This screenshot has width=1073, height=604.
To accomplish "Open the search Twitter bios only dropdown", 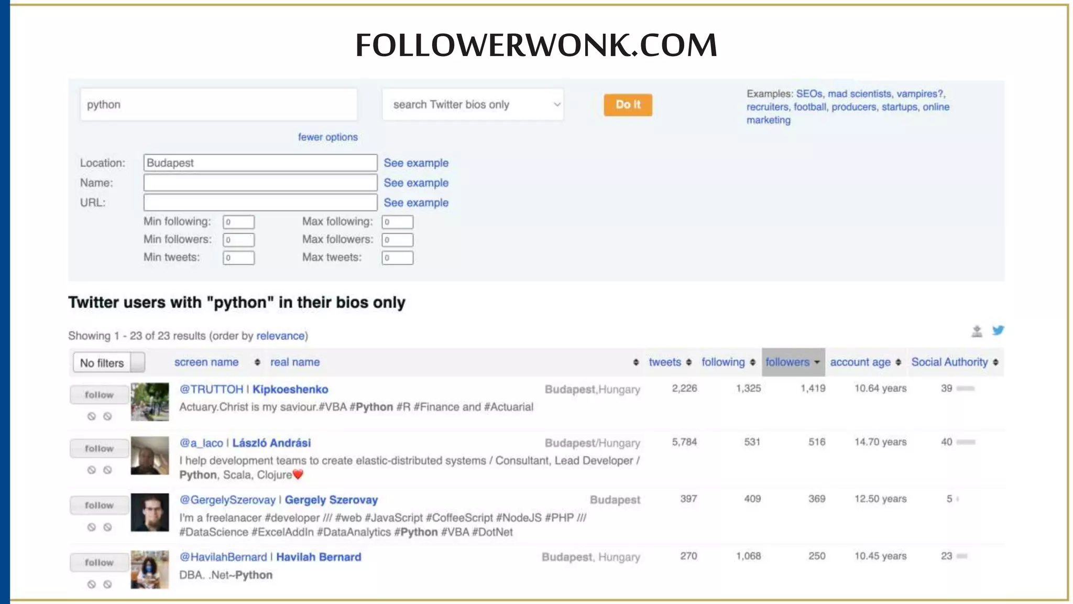I will click(473, 104).
